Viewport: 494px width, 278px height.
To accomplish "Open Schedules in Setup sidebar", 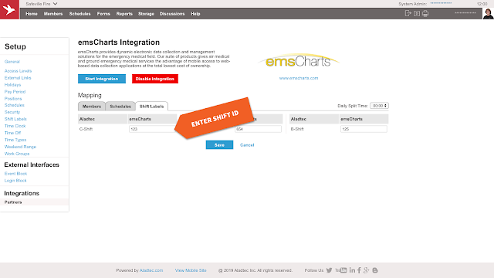I will pyautogui.click(x=14, y=105).
